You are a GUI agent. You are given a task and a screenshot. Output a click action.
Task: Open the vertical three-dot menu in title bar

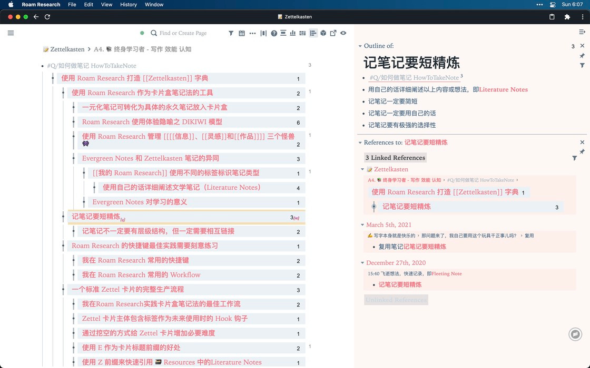tap(583, 17)
